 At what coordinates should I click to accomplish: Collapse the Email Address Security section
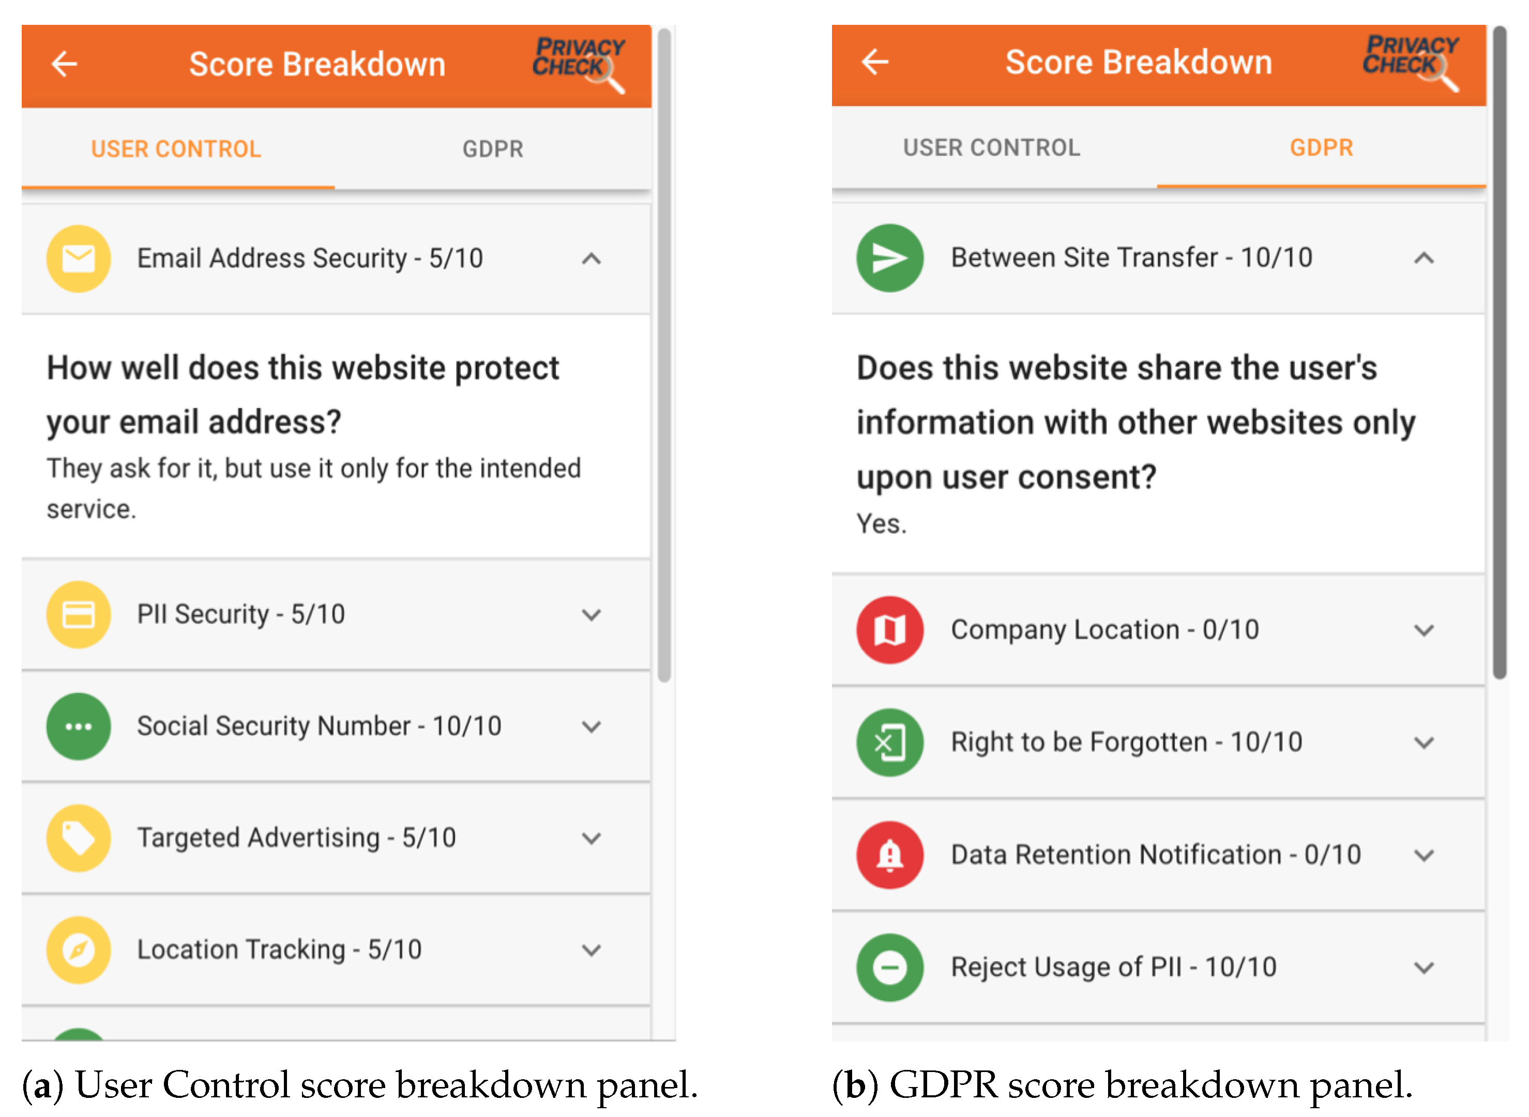(592, 258)
